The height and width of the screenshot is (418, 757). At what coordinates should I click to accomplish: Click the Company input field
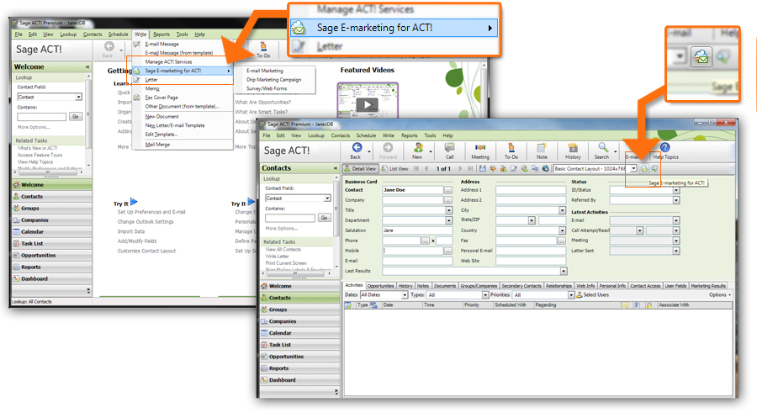coord(413,200)
